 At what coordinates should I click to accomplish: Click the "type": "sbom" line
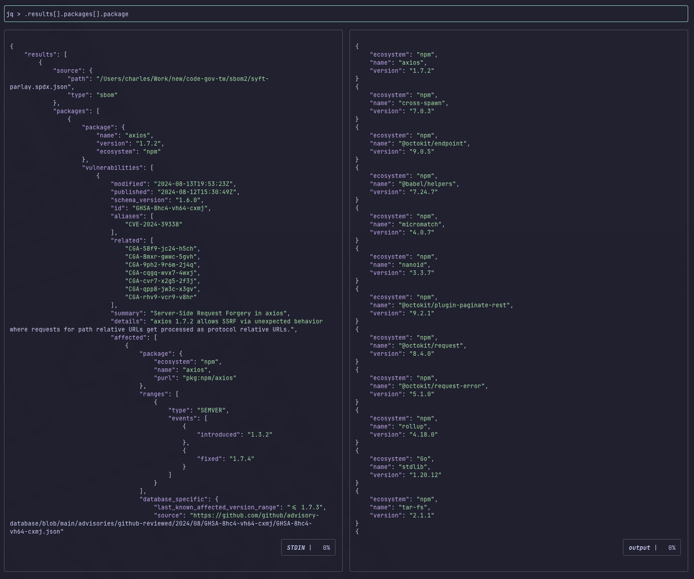click(x=93, y=95)
